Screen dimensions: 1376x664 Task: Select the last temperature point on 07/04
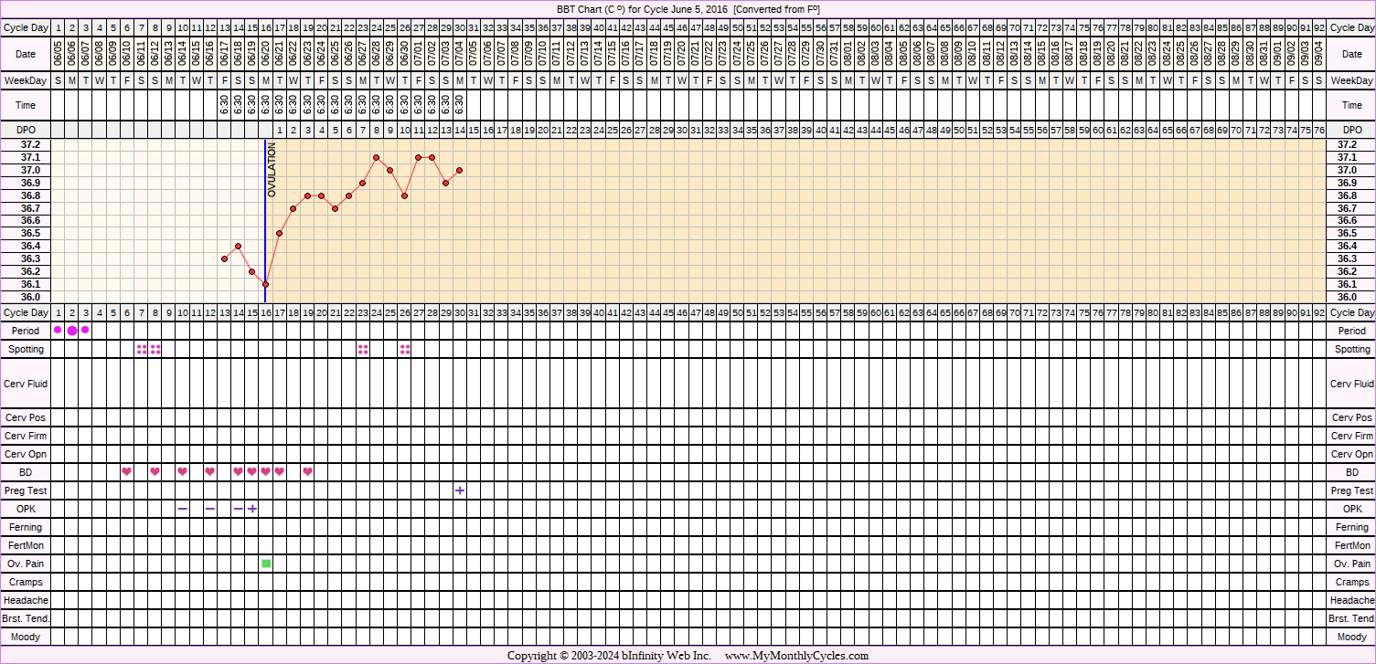[460, 170]
